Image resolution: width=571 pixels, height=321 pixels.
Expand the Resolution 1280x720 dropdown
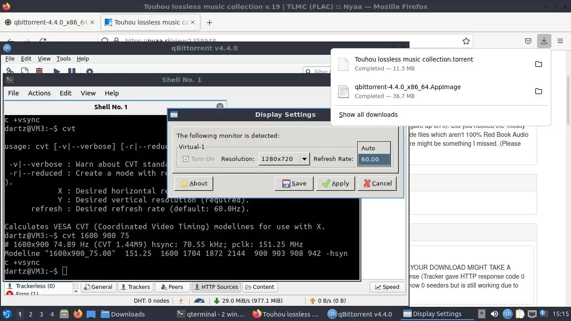304,159
